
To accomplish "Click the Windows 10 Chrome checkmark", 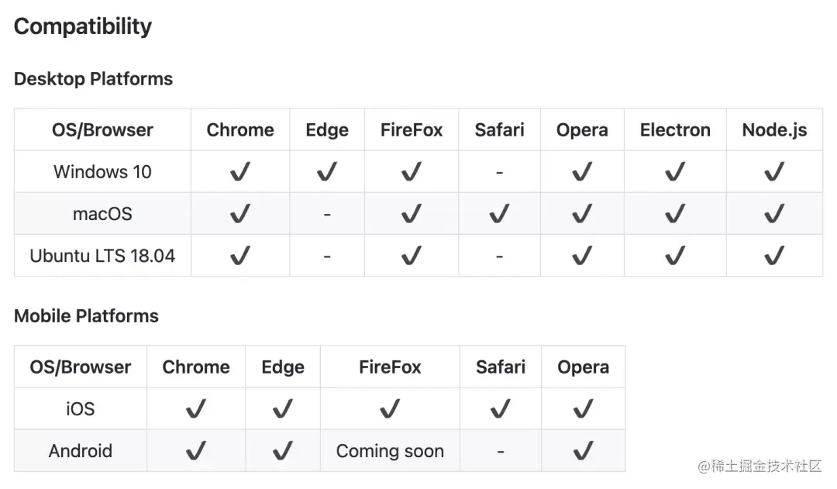I will point(240,172).
